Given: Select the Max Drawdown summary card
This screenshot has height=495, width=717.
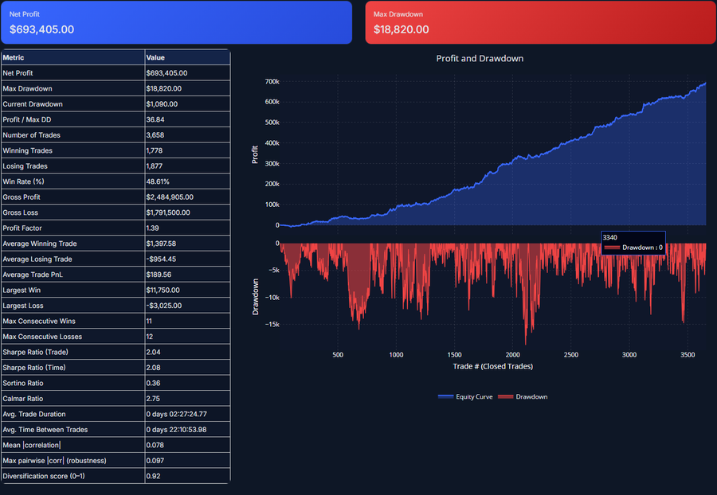Looking at the screenshot, I should (x=539, y=21).
